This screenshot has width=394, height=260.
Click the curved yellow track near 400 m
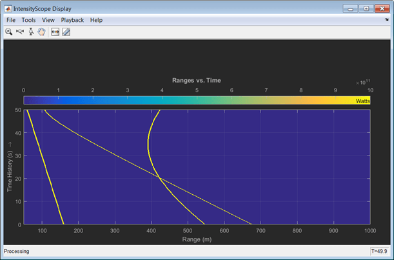(x=148, y=143)
